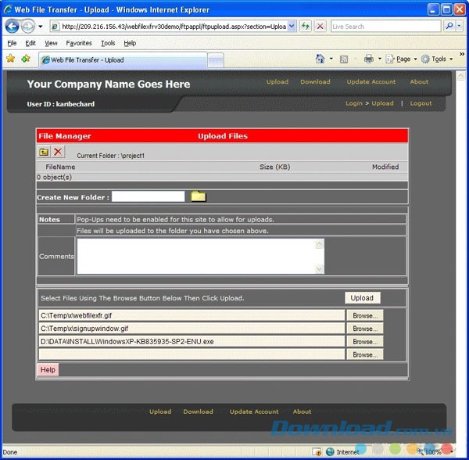Click the Live Search input box

click(386, 27)
